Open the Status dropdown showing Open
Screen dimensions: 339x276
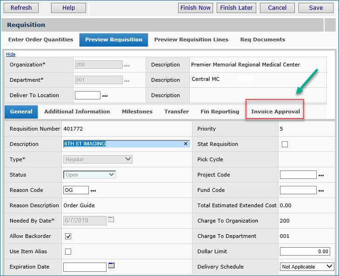click(89, 175)
